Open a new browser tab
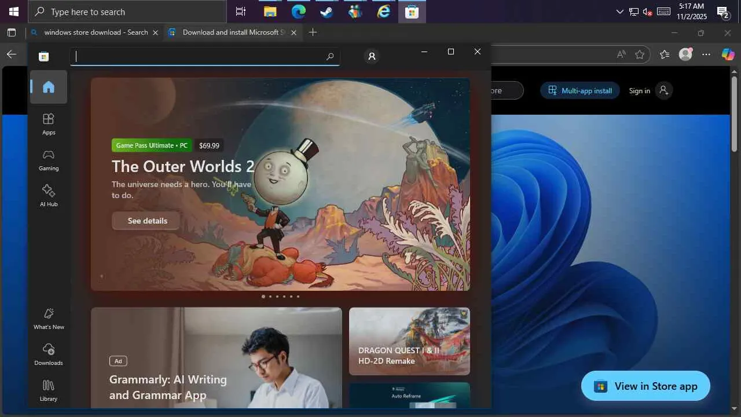 tap(313, 32)
